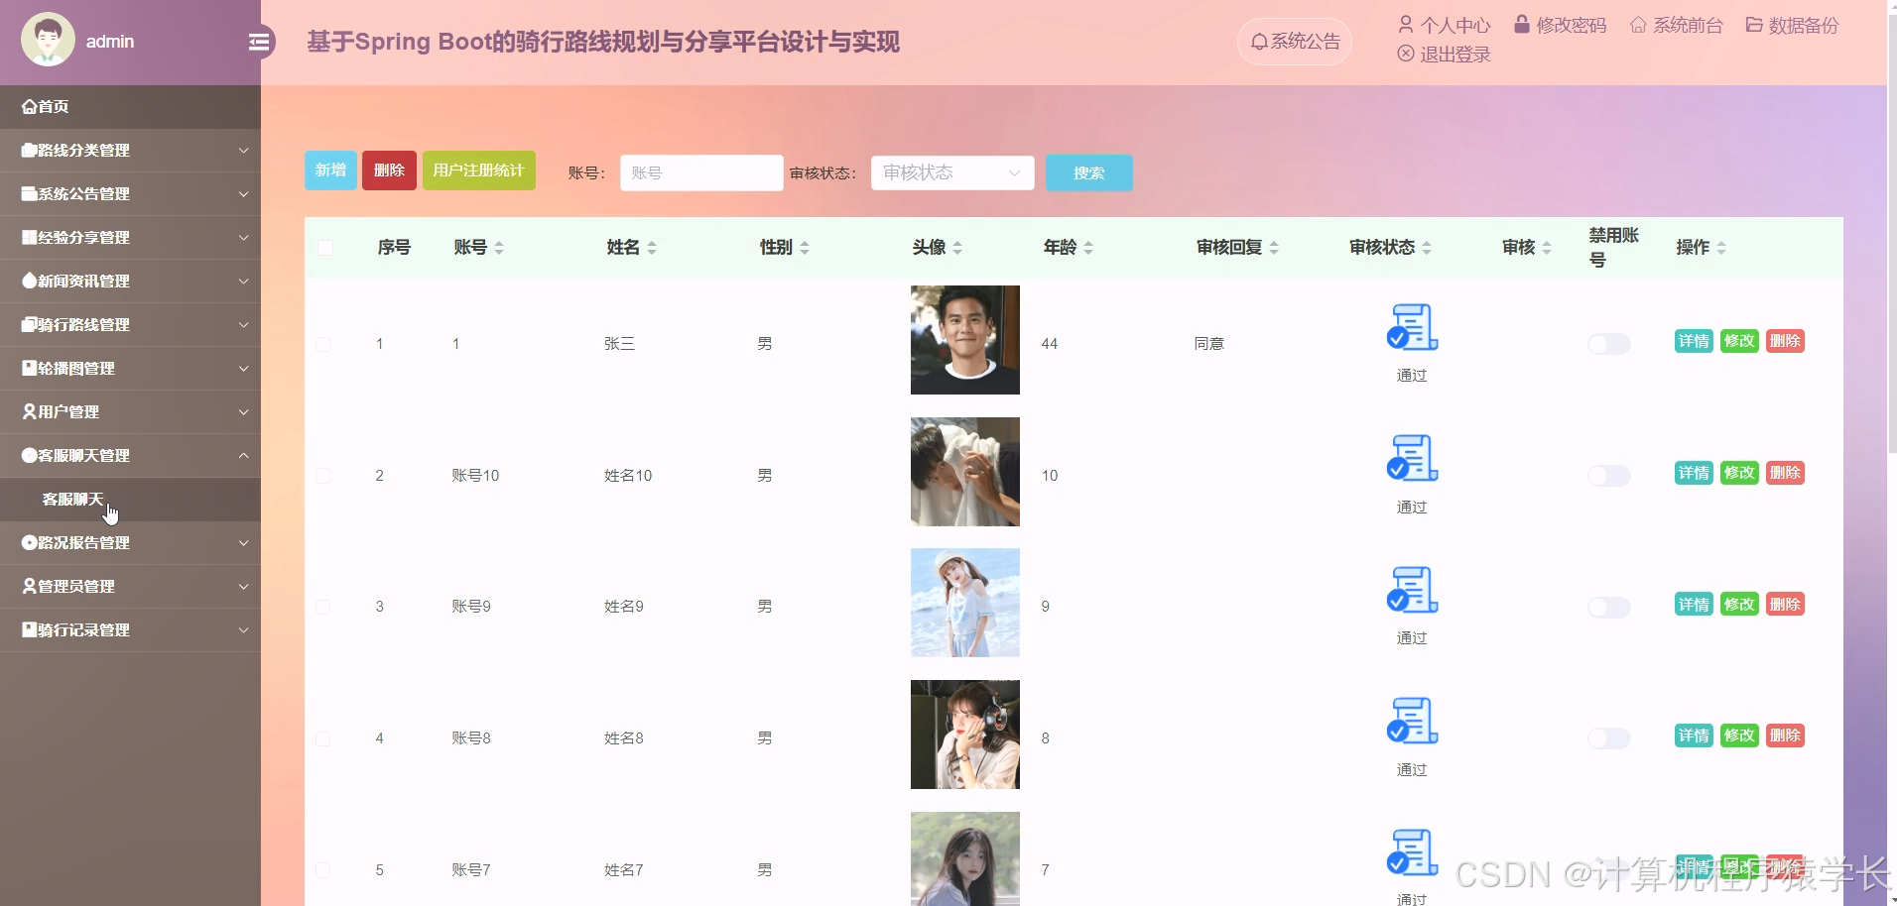The image size is (1897, 906).
Task: Check the row checkbox for 账号8
Action: coord(323,738)
